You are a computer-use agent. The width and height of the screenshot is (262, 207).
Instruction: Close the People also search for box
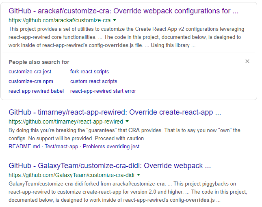(247, 61)
